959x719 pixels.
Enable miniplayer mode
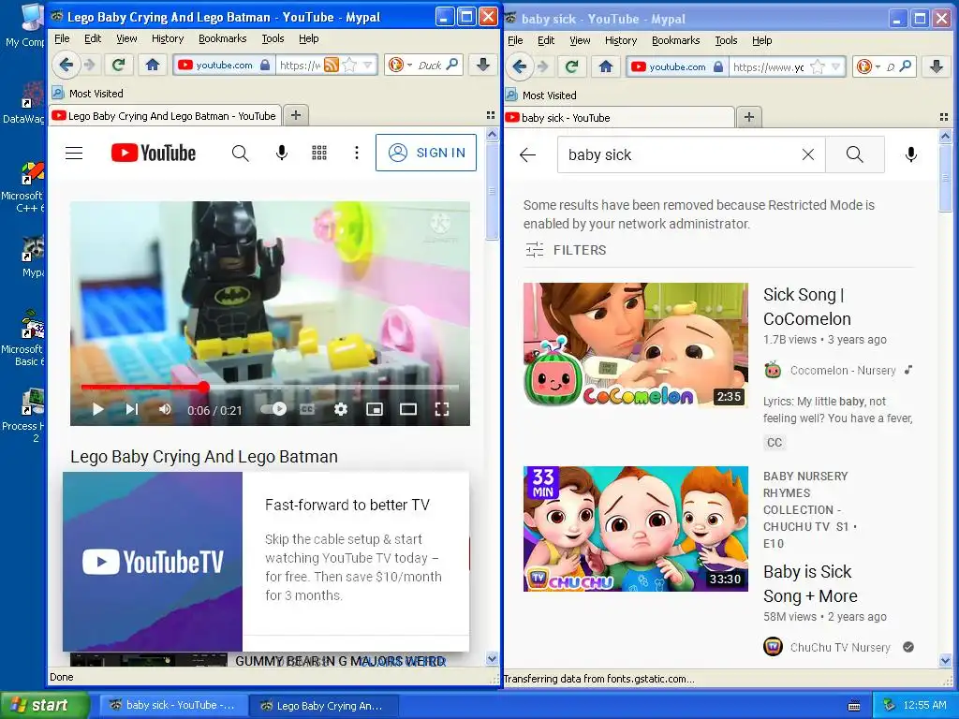[375, 409]
